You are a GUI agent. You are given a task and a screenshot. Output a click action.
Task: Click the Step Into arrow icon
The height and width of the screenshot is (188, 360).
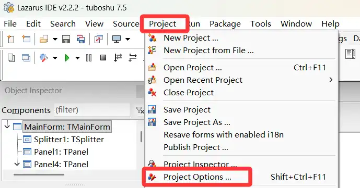point(118,58)
